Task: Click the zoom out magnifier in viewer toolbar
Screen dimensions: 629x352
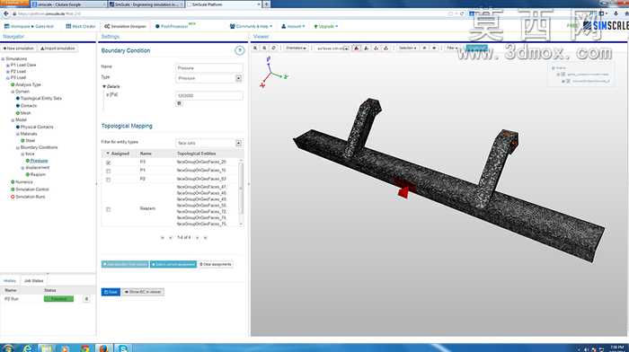Action: tap(264, 48)
